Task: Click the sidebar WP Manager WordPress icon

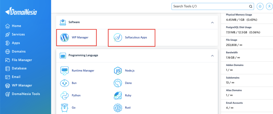Action: pyautogui.click(x=7, y=86)
